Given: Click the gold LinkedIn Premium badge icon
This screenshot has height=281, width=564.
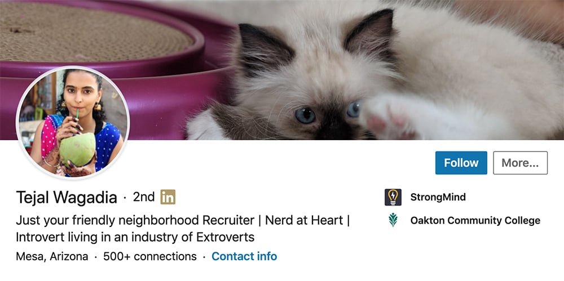Looking at the screenshot, I should 168,197.
